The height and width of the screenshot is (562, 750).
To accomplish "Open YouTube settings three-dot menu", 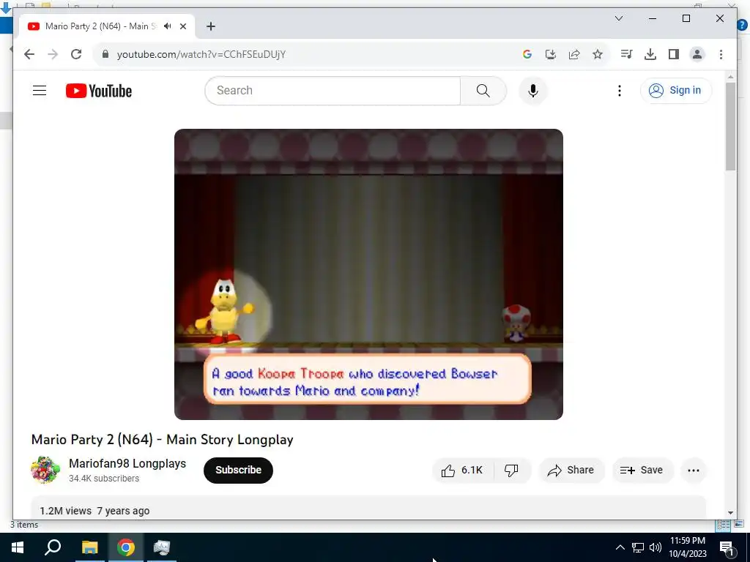I will [620, 90].
